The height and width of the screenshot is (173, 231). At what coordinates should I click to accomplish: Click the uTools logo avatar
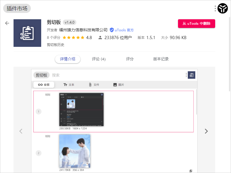coord(223,8)
